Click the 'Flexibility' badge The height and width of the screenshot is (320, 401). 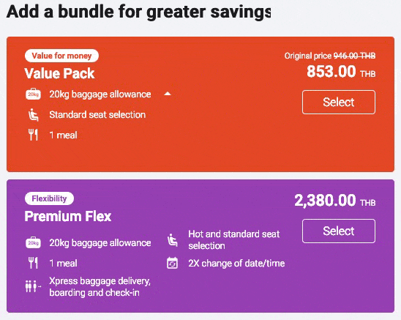click(49, 198)
